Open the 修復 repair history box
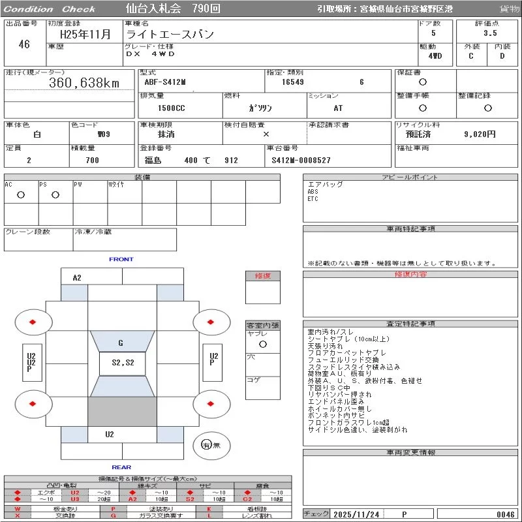The image size is (522, 522). tap(262, 276)
